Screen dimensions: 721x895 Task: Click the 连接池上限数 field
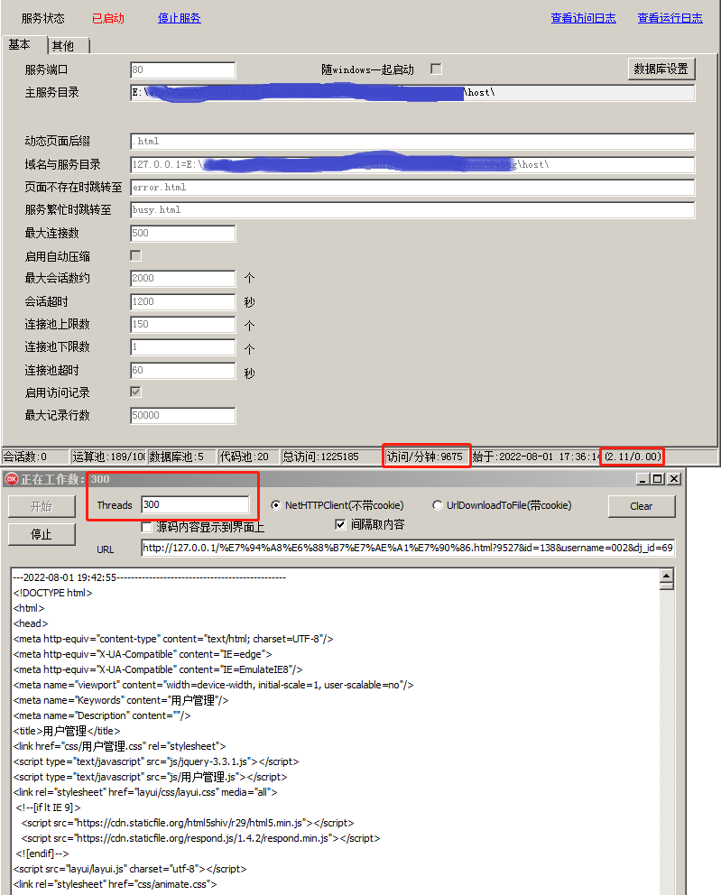click(182, 324)
